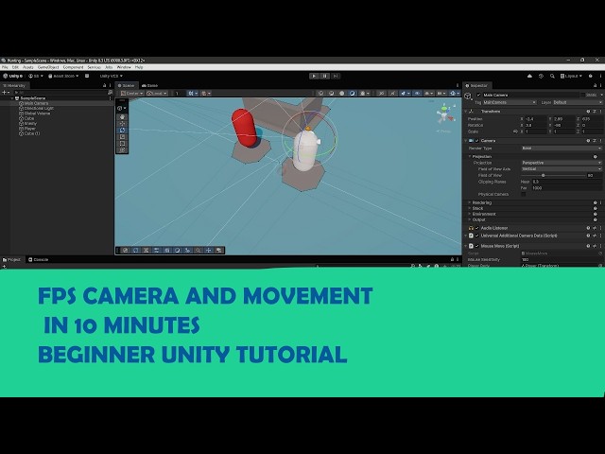Open the Tag dropdown showing MainCamera

510,102
